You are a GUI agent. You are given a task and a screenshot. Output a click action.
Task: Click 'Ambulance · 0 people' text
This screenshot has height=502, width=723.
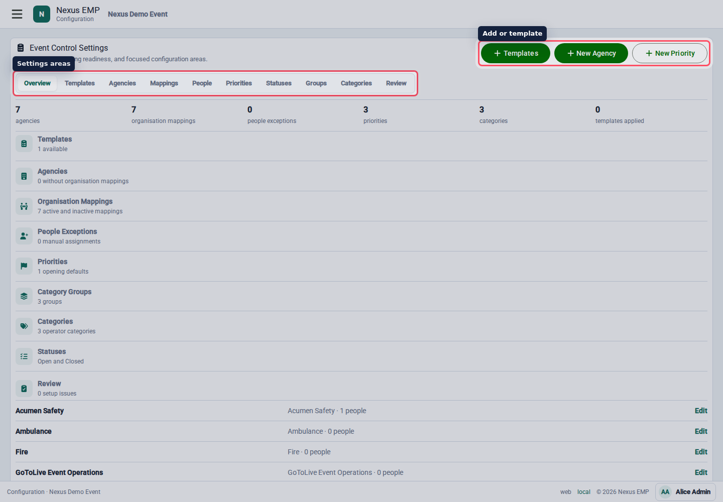tap(321, 431)
